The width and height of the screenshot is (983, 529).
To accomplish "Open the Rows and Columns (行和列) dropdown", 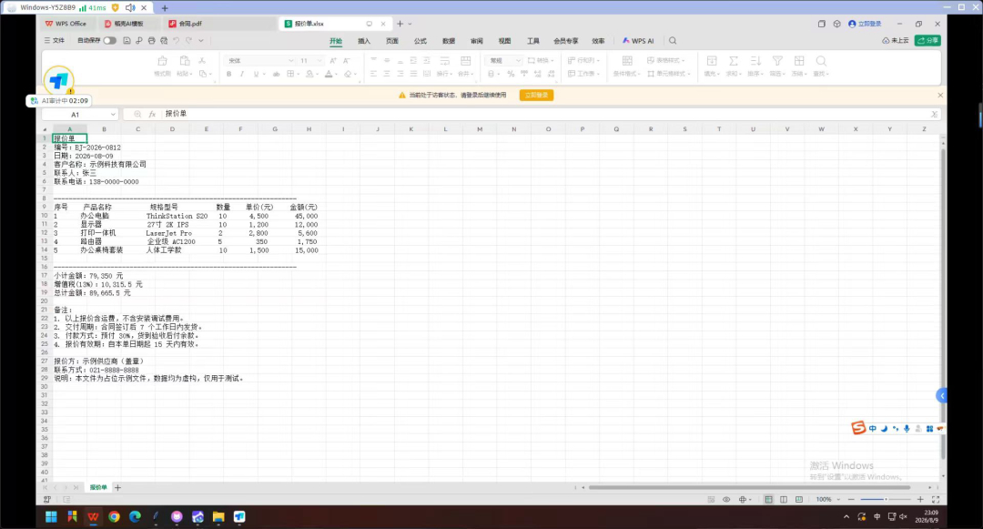I will click(x=583, y=61).
